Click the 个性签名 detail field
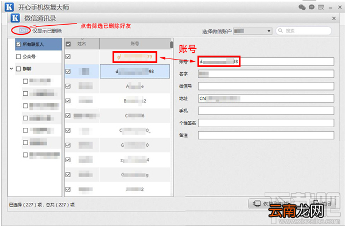345x227 pixels. [x=266, y=123]
